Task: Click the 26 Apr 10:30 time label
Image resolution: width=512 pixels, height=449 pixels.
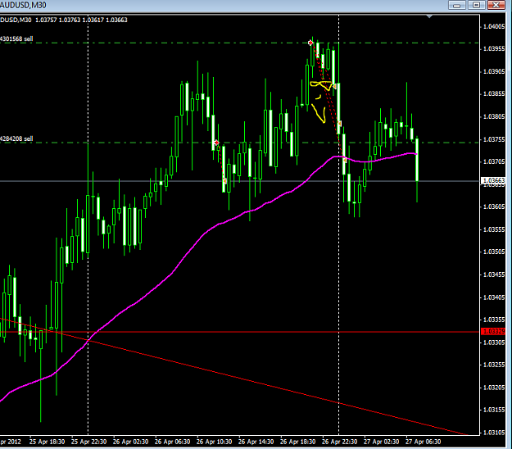Action: point(214,442)
